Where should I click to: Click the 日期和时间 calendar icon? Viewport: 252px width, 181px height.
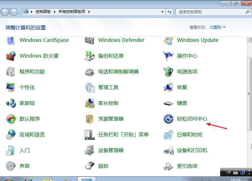tap(169, 135)
